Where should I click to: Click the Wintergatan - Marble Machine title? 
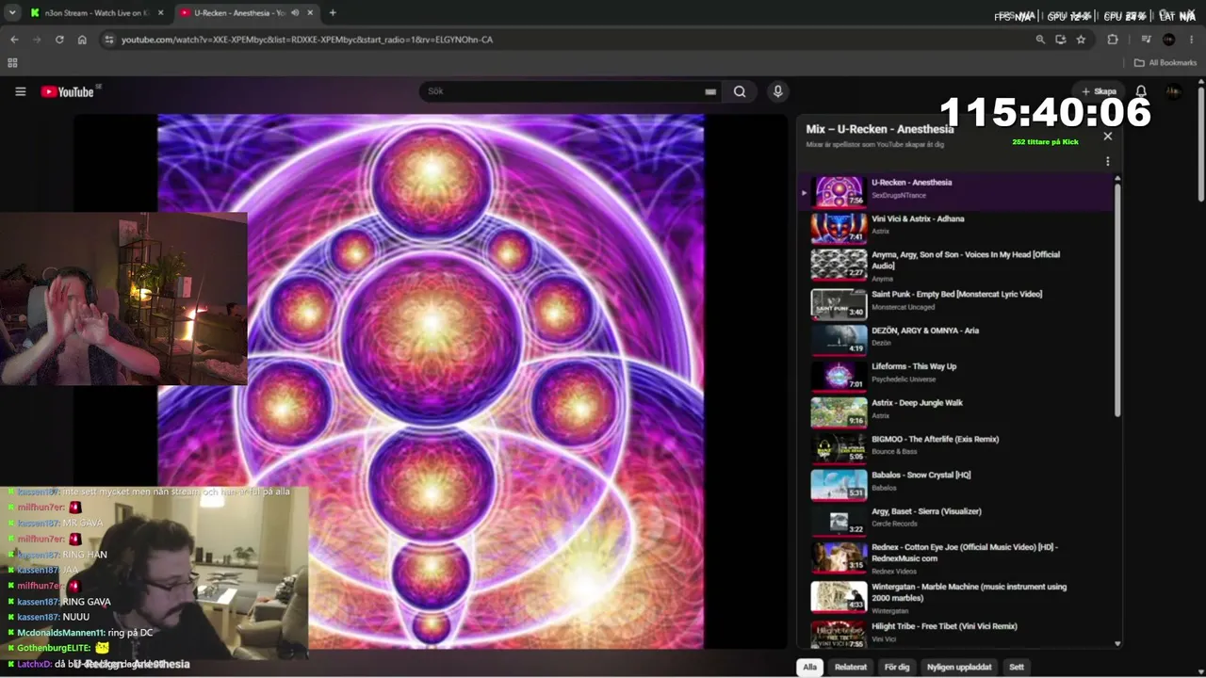coord(969,591)
